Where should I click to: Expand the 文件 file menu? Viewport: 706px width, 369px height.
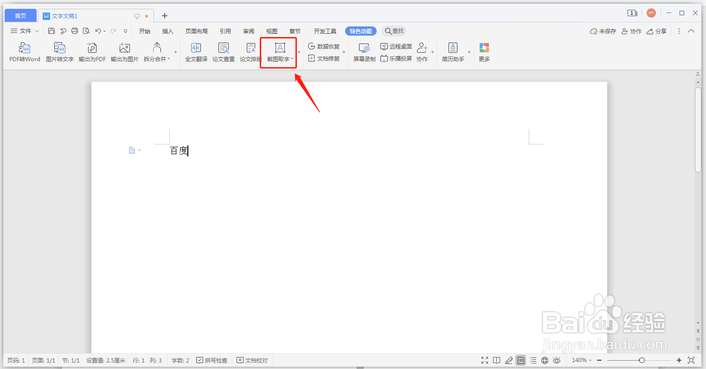24,31
